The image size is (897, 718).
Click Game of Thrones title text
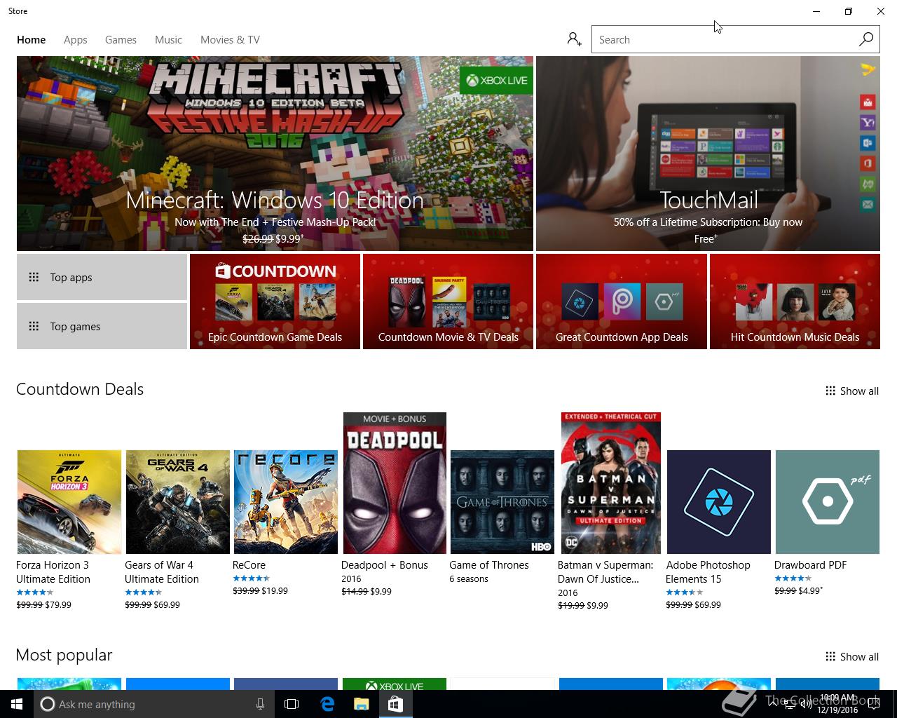[x=489, y=565]
